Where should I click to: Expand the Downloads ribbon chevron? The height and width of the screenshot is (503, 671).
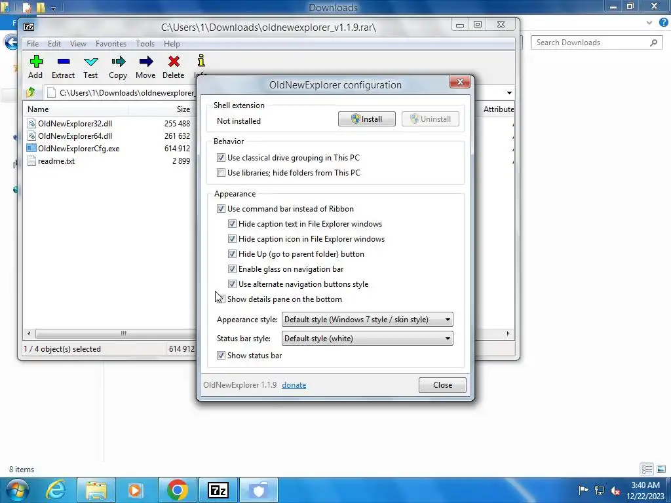click(x=649, y=23)
